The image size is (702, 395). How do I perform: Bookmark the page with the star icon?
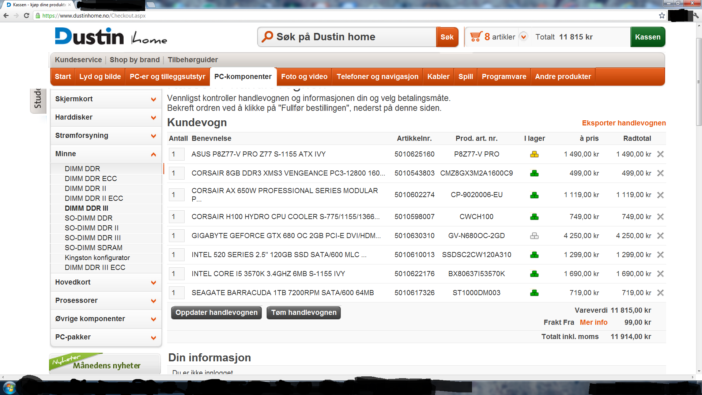click(x=662, y=15)
